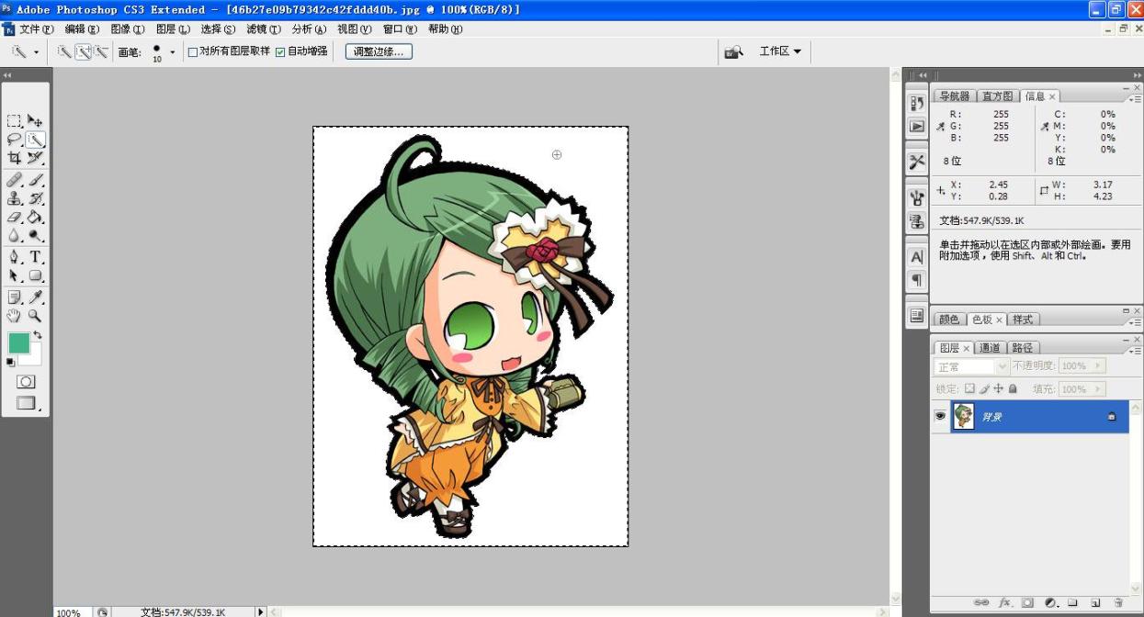The image size is (1144, 617).
Task: Open the brush picker dropdown
Action: (172, 52)
